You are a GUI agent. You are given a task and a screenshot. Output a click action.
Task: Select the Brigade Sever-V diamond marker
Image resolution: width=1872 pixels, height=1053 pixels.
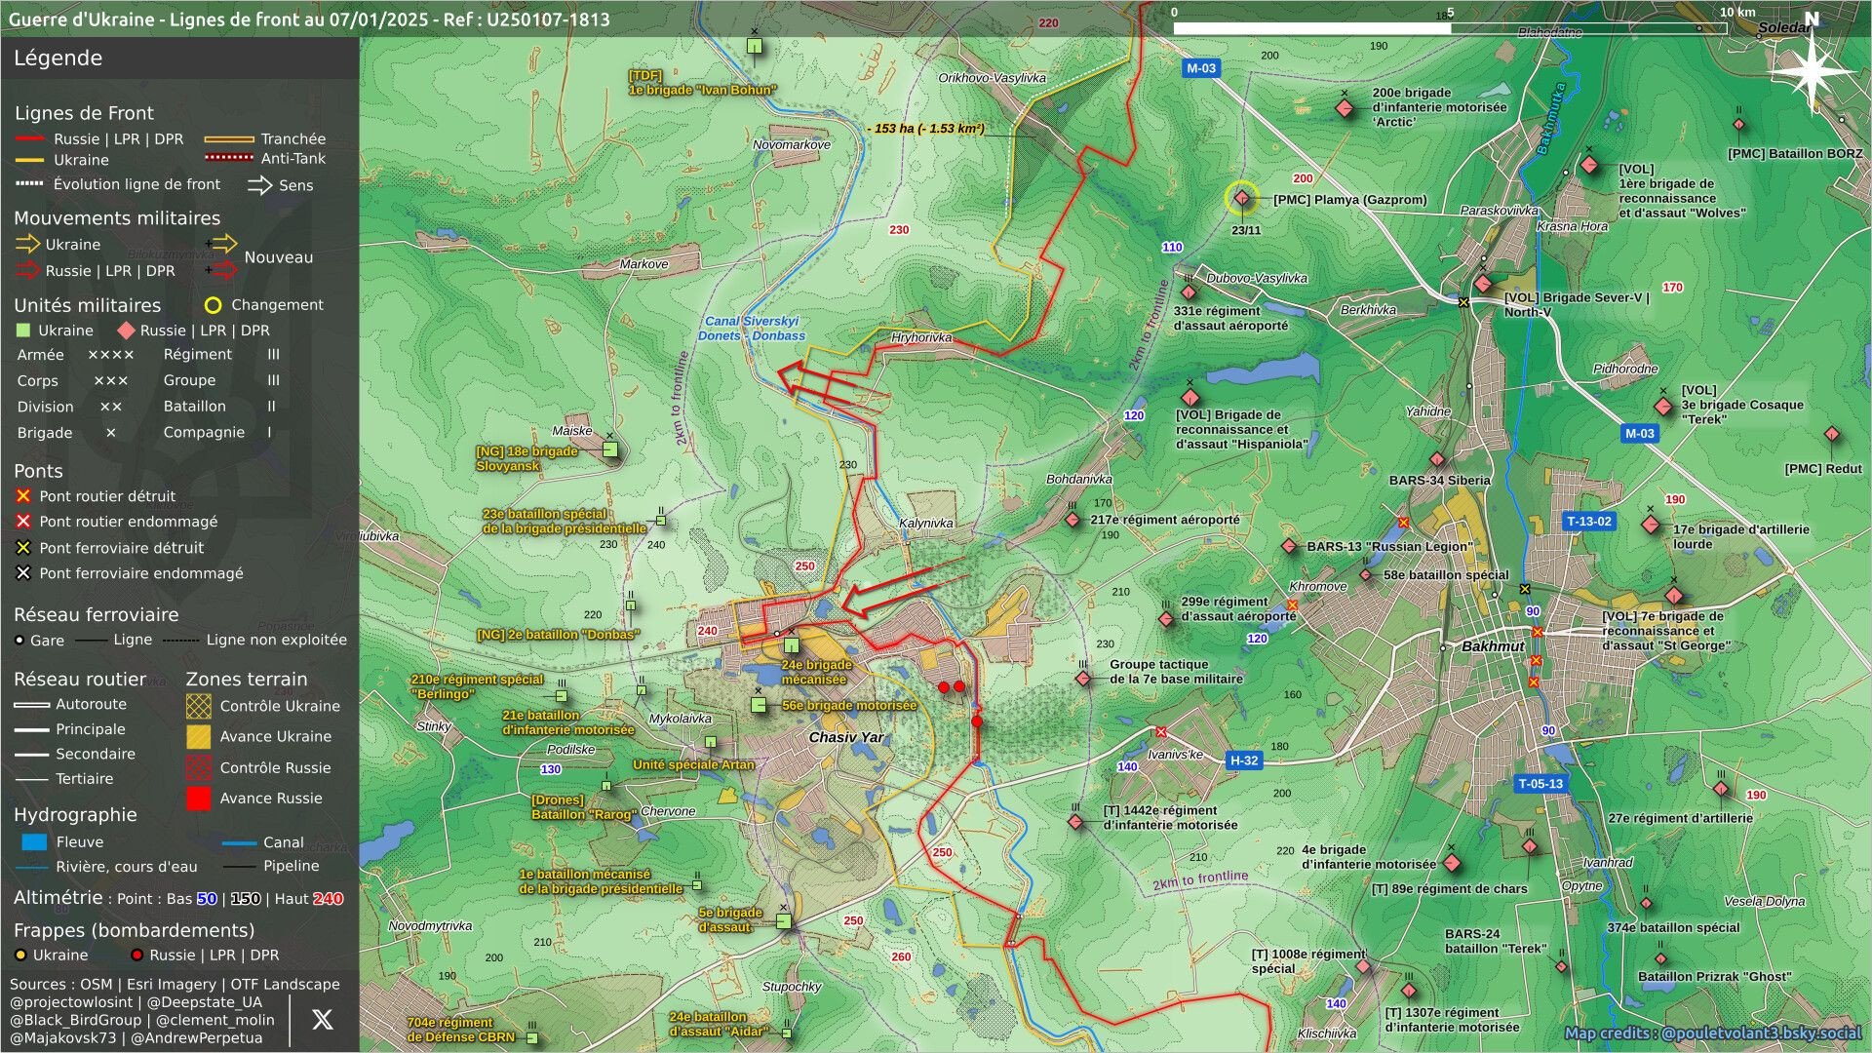[x=1483, y=284]
